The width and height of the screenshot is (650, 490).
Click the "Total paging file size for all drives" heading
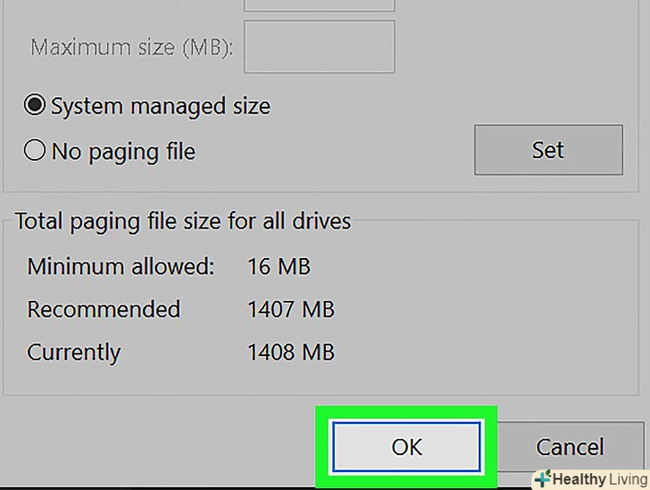coord(183,220)
